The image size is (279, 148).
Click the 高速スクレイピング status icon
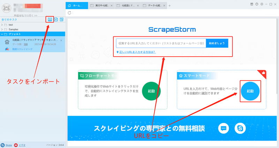click(x=7, y=49)
